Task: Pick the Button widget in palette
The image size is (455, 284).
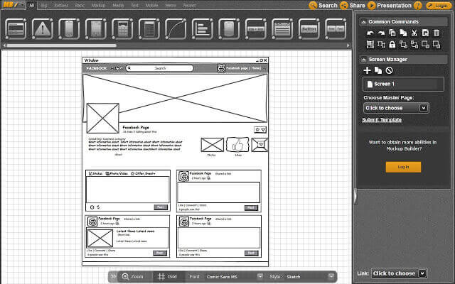Action: (x=309, y=29)
